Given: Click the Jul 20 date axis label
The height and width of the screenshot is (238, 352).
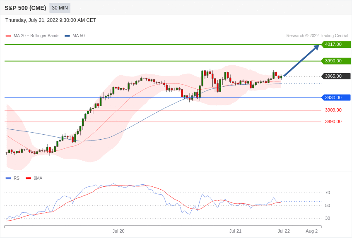Looking at the screenshot, I should pyautogui.click(x=118, y=231).
